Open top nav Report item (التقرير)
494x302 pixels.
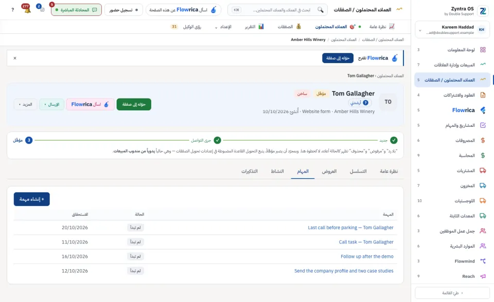(x=254, y=27)
